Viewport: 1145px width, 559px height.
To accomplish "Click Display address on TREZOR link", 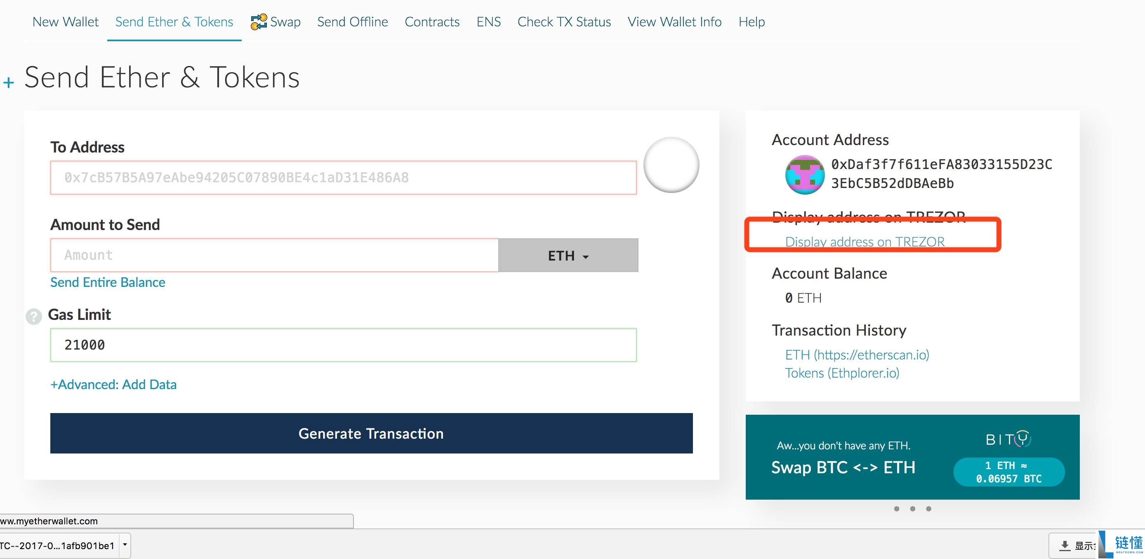I will click(865, 241).
